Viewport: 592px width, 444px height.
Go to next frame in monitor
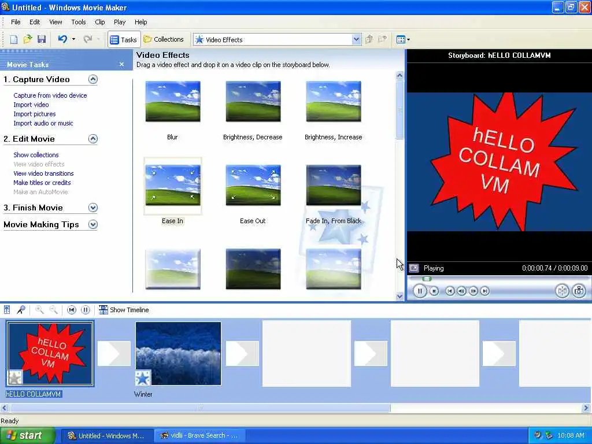[473, 291]
